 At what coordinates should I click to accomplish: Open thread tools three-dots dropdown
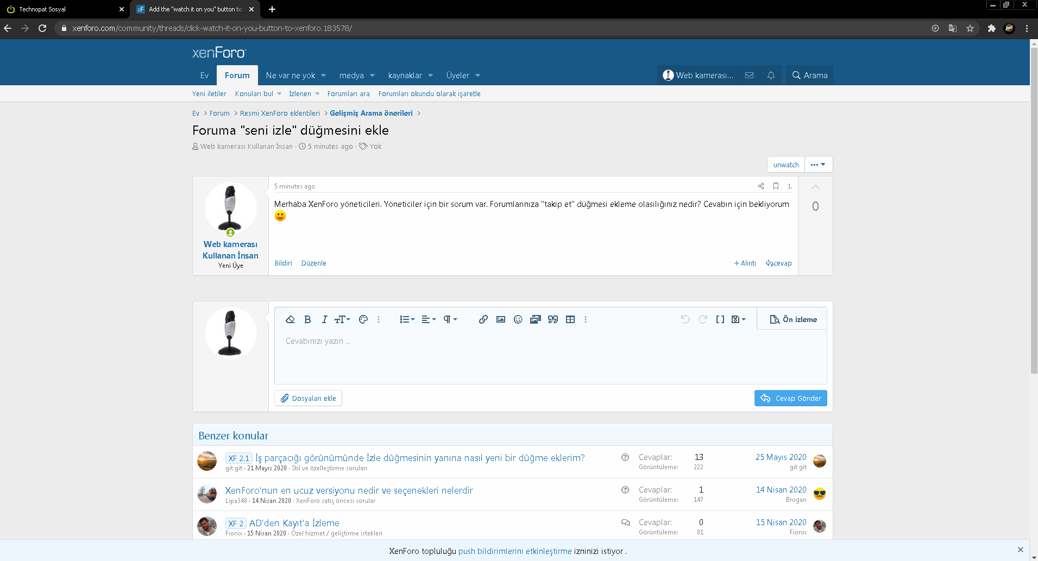[818, 165]
